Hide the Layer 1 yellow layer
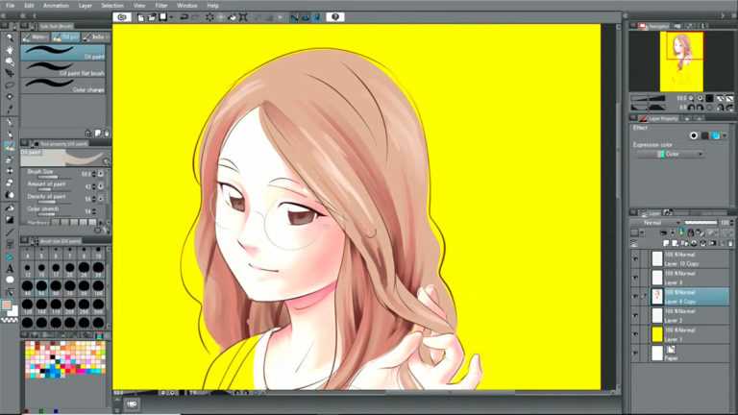The width and height of the screenshot is (738, 415). [x=634, y=334]
